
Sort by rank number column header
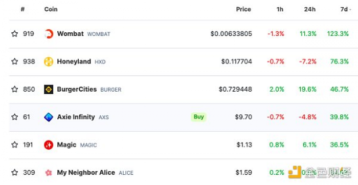(x=23, y=9)
